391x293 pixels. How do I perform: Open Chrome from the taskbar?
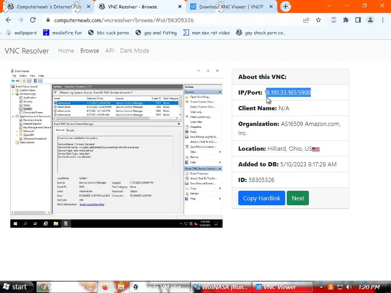[x=67, y=287]
